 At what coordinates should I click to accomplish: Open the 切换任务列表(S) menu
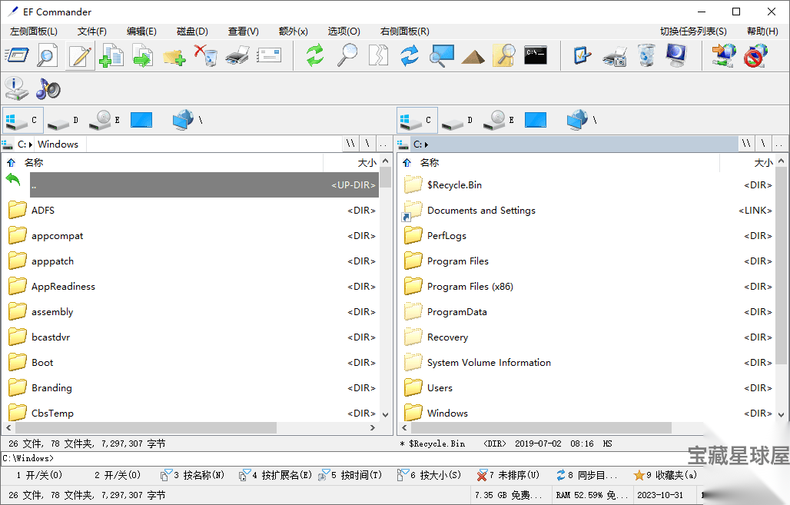[x=693, y=32]
